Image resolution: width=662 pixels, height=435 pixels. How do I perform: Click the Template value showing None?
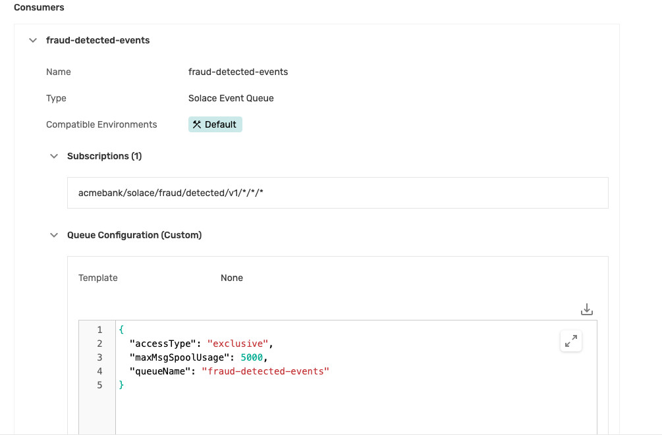232,278
